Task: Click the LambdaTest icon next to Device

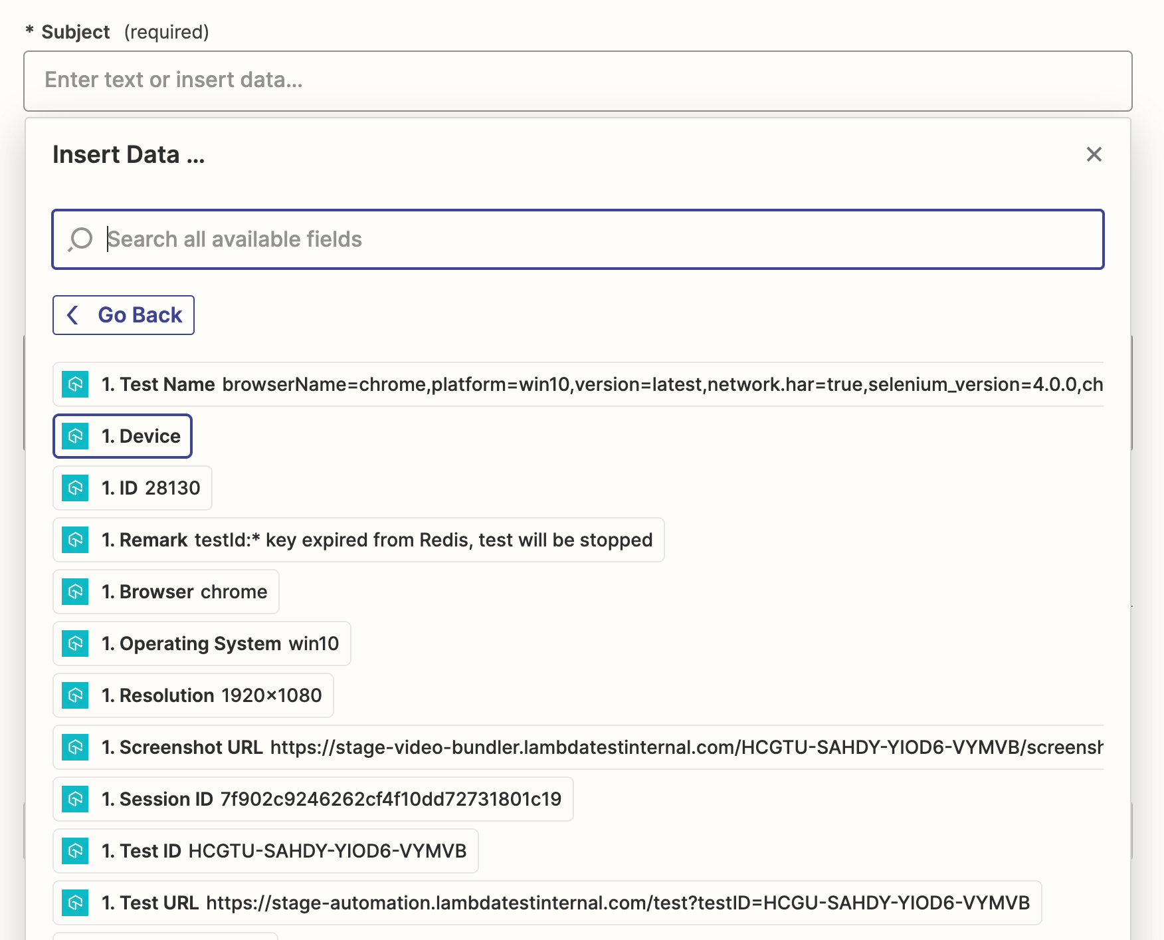Action: [75, 436]
